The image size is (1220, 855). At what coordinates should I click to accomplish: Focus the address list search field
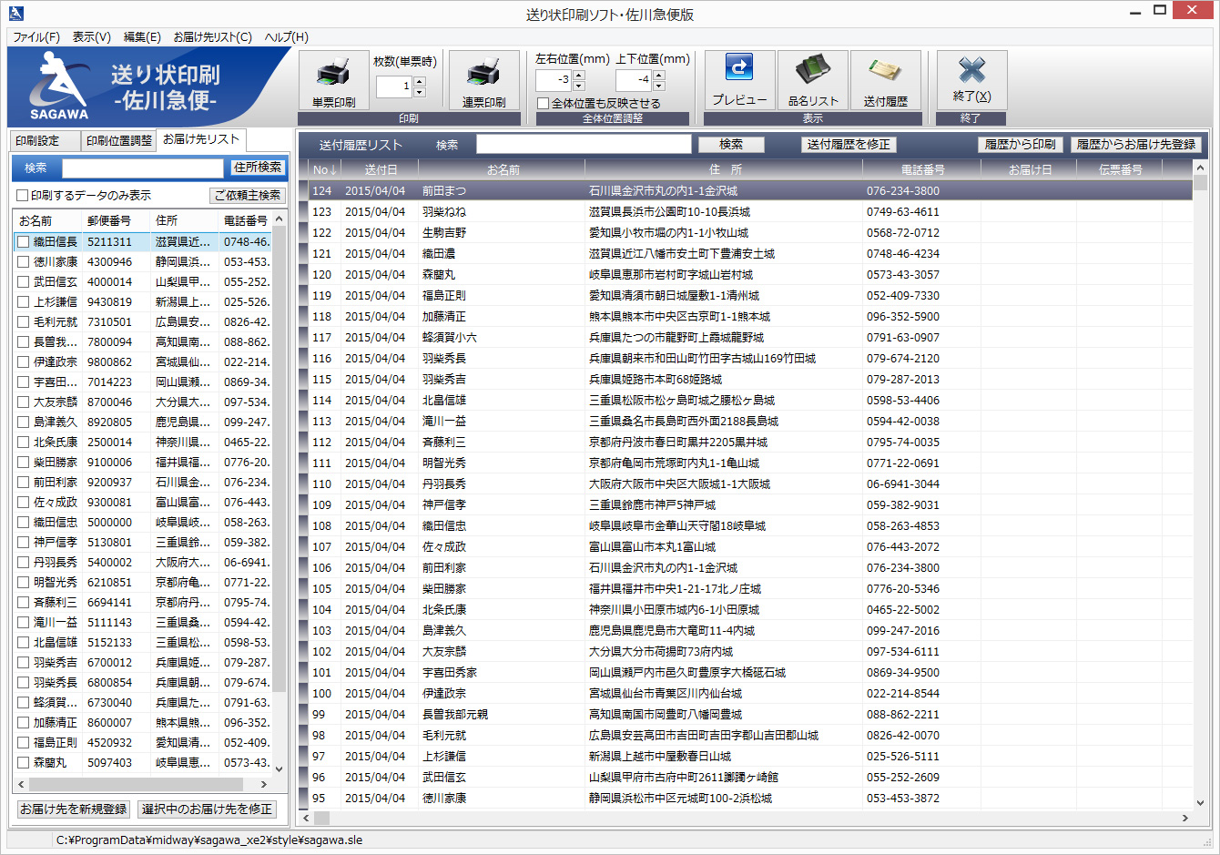(143, 168)
